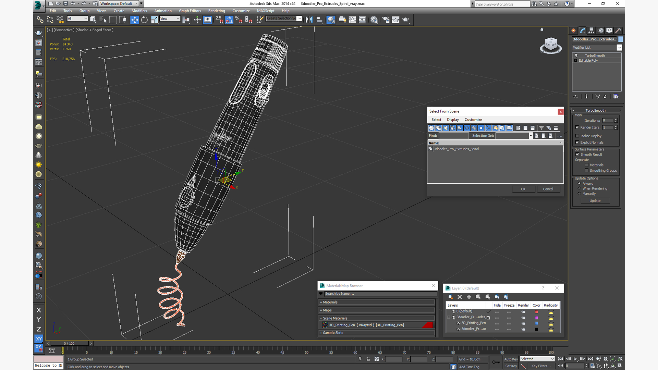Expand the Maps group in Material Browser
This screenshot has height=370, width=658.
[377, 310]
